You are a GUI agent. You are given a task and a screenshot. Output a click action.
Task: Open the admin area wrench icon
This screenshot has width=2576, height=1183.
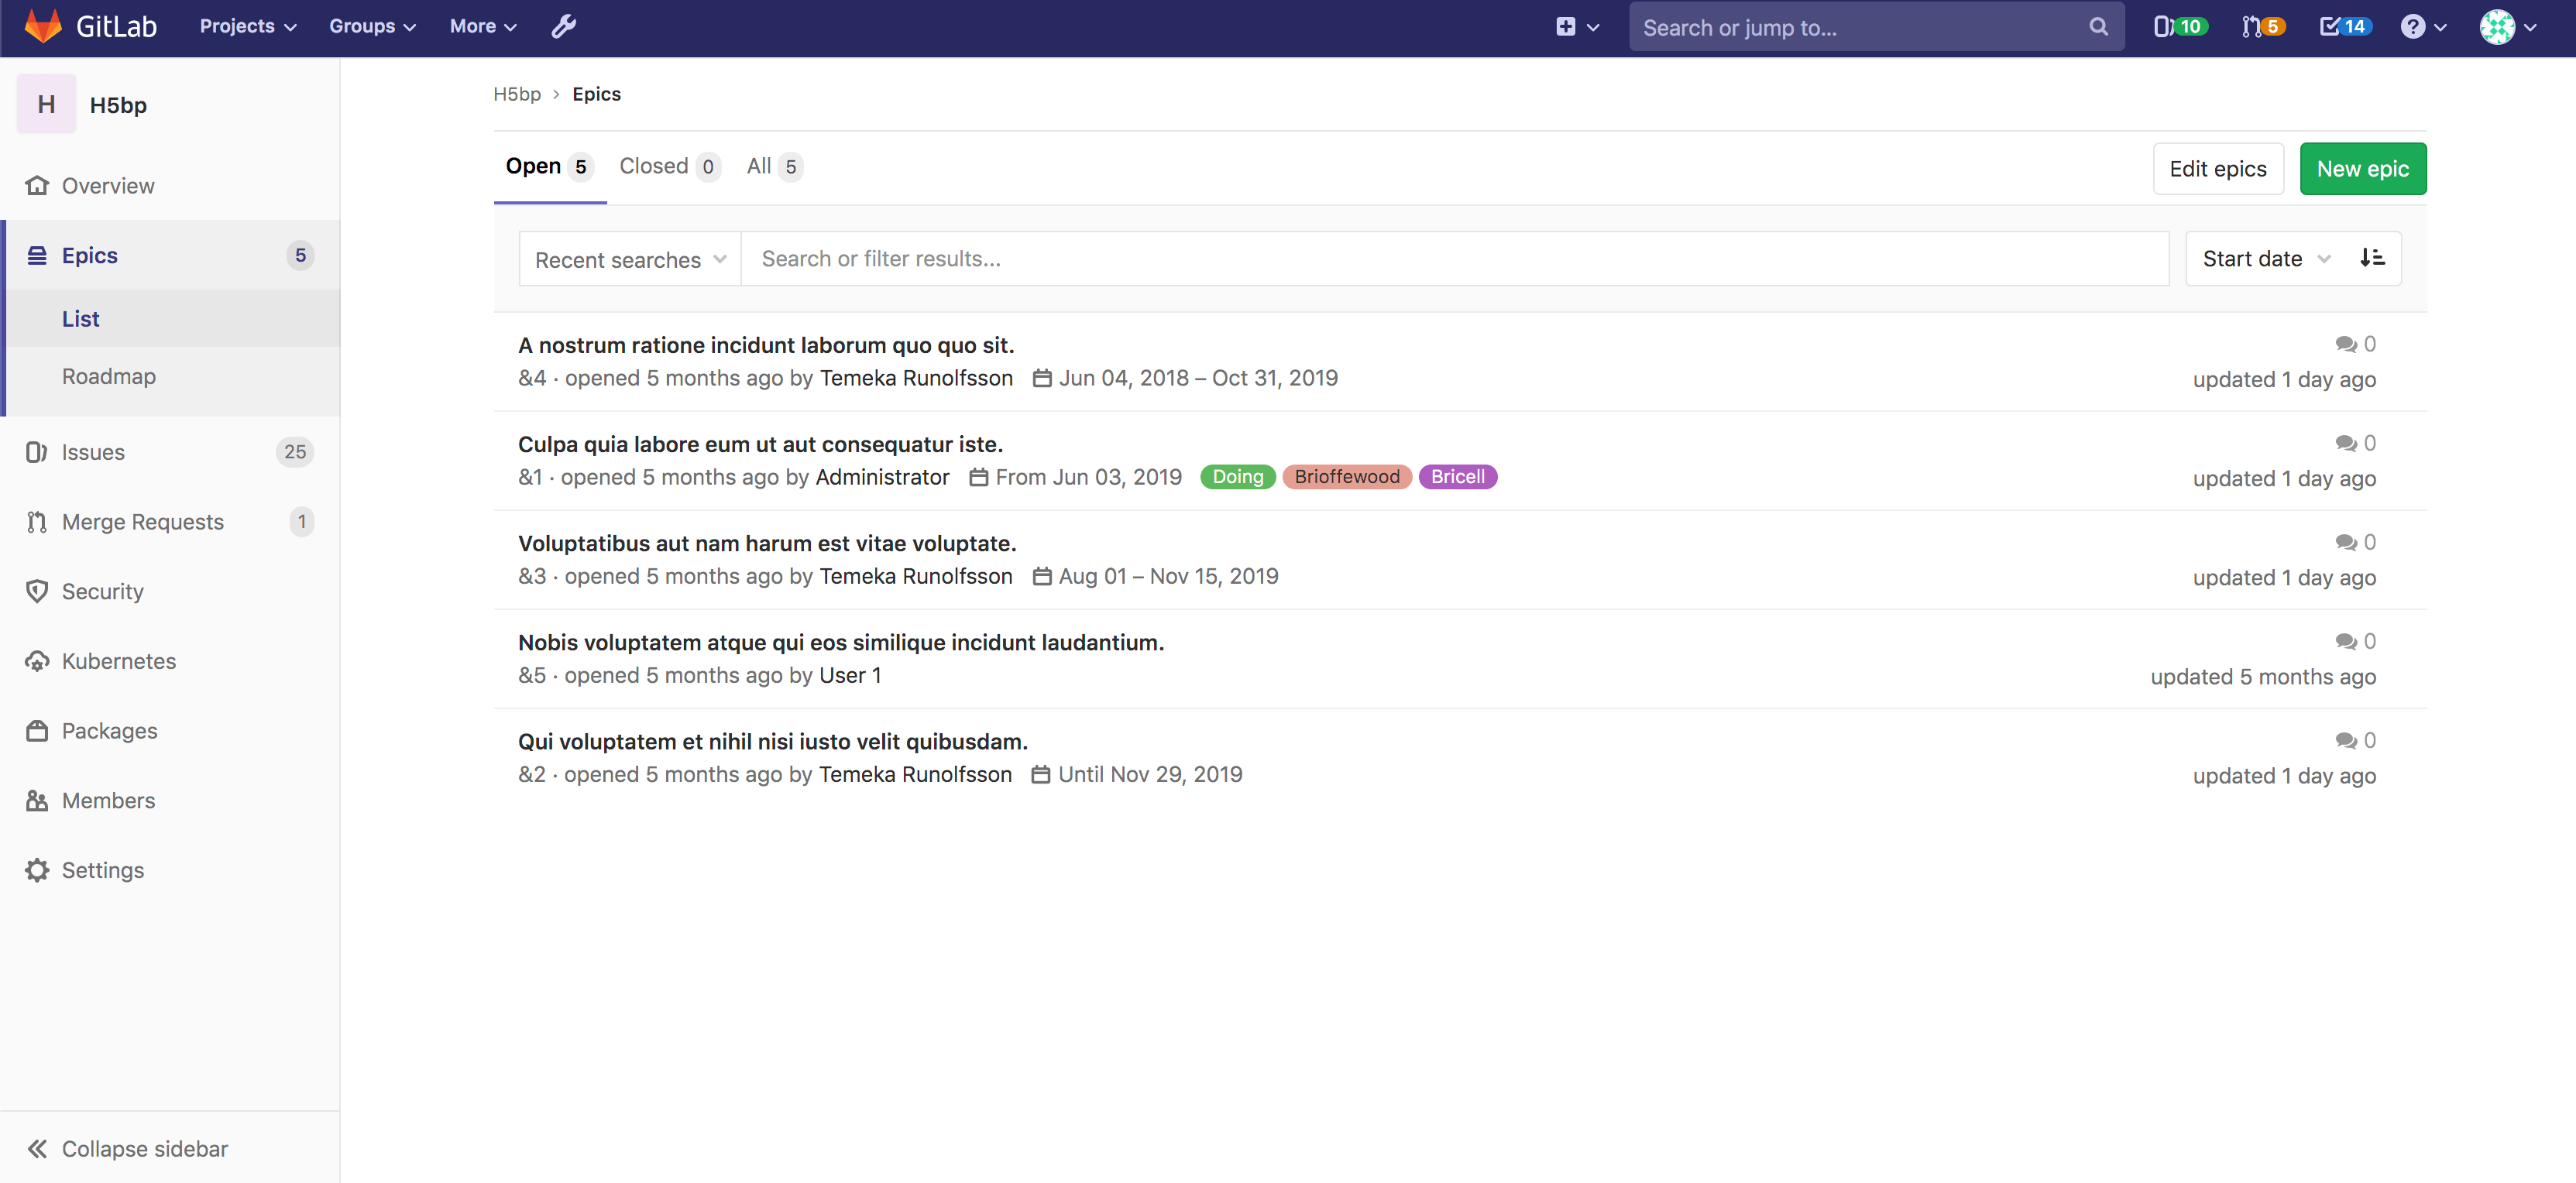pyautogui.click(x=564, y=26)
